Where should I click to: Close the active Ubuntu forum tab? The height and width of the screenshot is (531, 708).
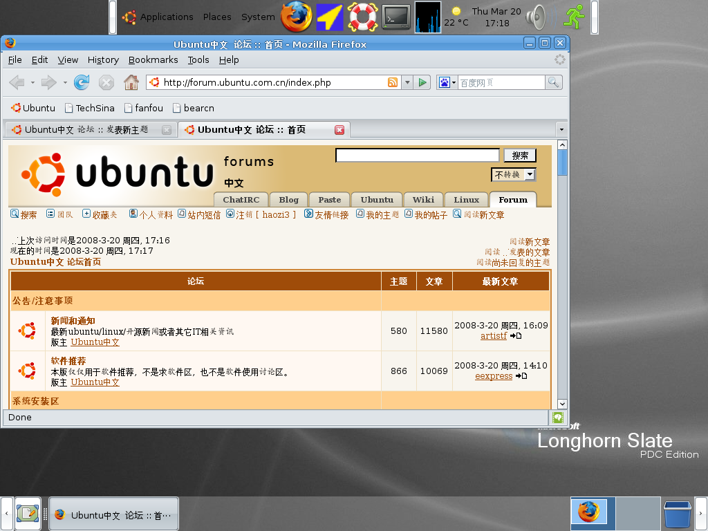click(x=339, y=130)
